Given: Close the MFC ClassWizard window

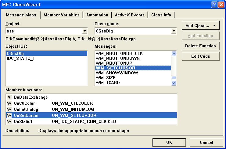Looking at the screenshot, I should pos(221,5).
